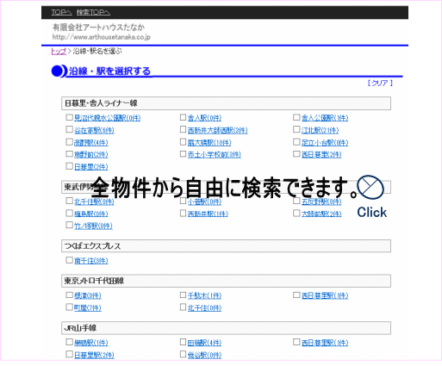
Task: Click the JR山手線 section header
Action: coord(226,328)
